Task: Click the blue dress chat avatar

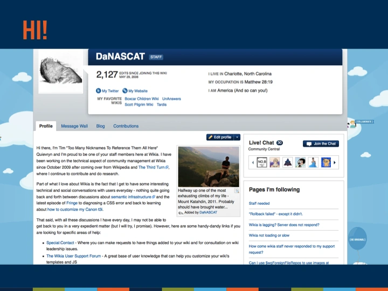Action: (x=313, y=162)
